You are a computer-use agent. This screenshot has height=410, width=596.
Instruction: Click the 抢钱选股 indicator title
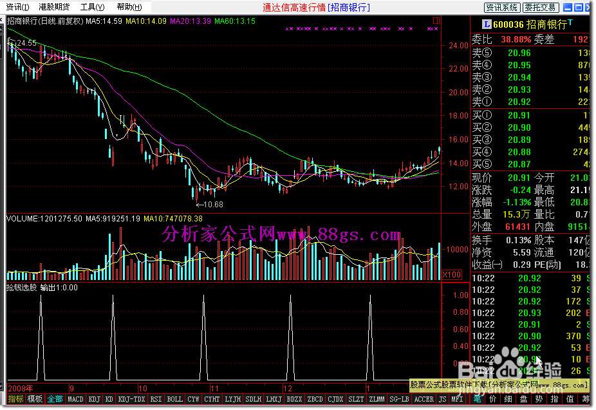coord(22,288)
